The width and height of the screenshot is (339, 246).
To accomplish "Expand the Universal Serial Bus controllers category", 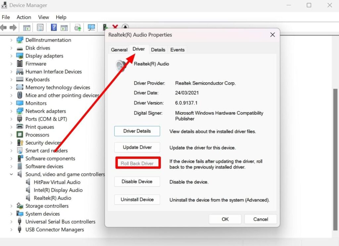I will coord(11,222).
